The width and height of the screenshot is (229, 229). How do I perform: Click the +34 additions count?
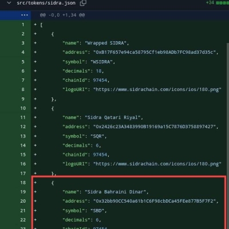coord(210,3)
